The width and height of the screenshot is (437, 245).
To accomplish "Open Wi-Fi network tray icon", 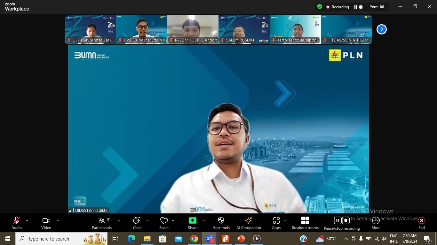I will (x=377, y=239).
